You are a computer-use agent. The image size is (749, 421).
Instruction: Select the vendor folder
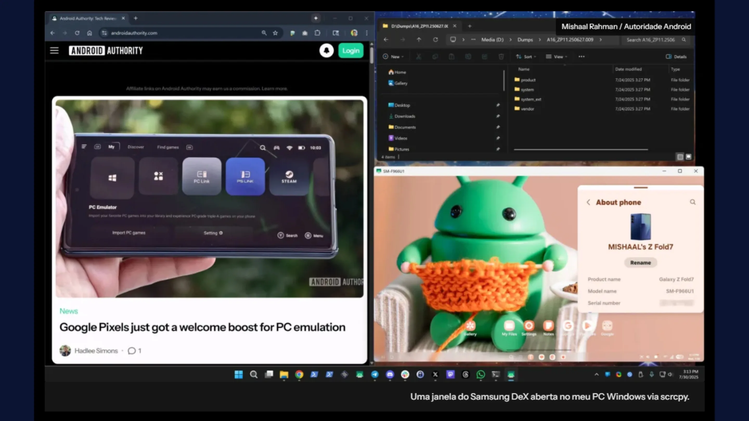click(527, 109)
